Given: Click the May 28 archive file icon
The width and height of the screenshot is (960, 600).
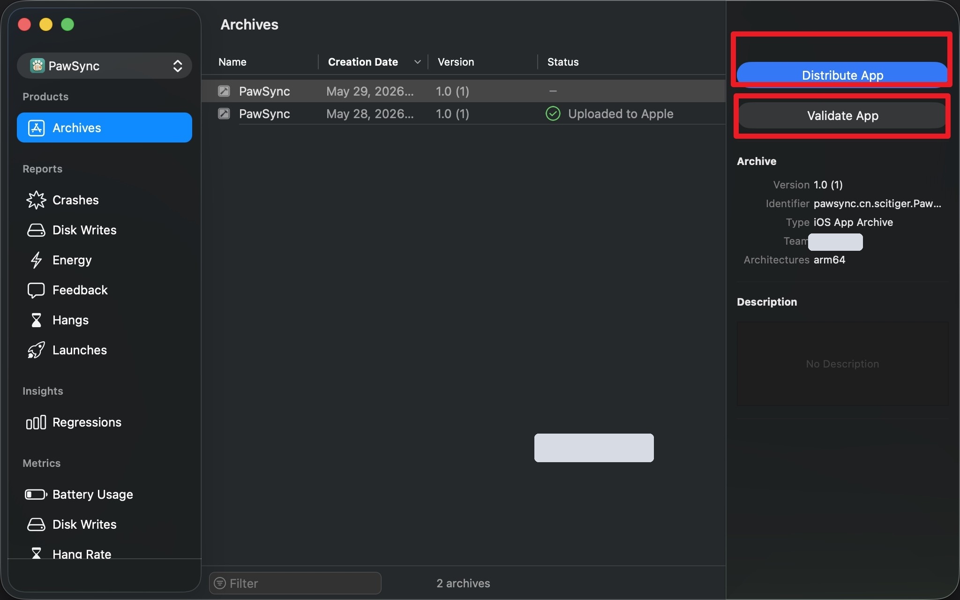Looking at the screenshot, I should [x=224, y=113].
